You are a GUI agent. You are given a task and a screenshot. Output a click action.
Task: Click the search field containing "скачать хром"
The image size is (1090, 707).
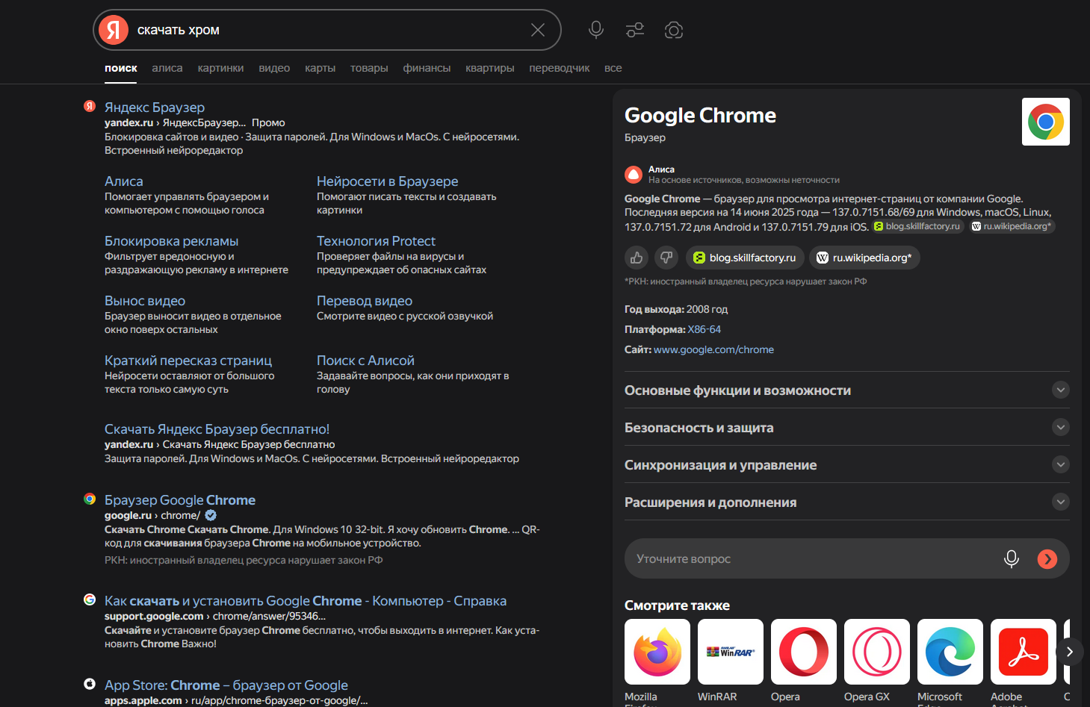(x=329, y=30)
